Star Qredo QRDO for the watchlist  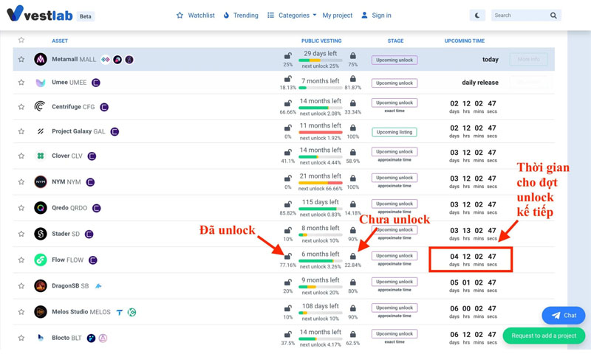[x=21, y=208]
